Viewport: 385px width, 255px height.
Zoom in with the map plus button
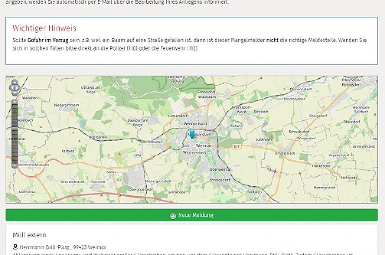click(x=15, y=102)
